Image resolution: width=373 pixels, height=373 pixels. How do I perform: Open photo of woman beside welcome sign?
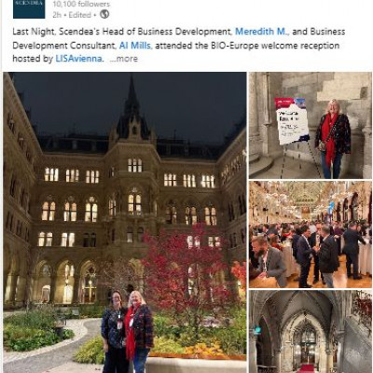tap(311, 125)
